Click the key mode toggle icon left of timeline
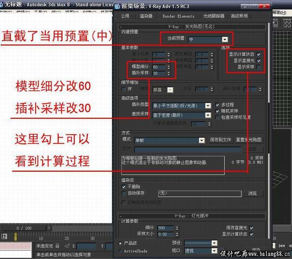The width and height of the screenshot is (292, 259). 4,236
